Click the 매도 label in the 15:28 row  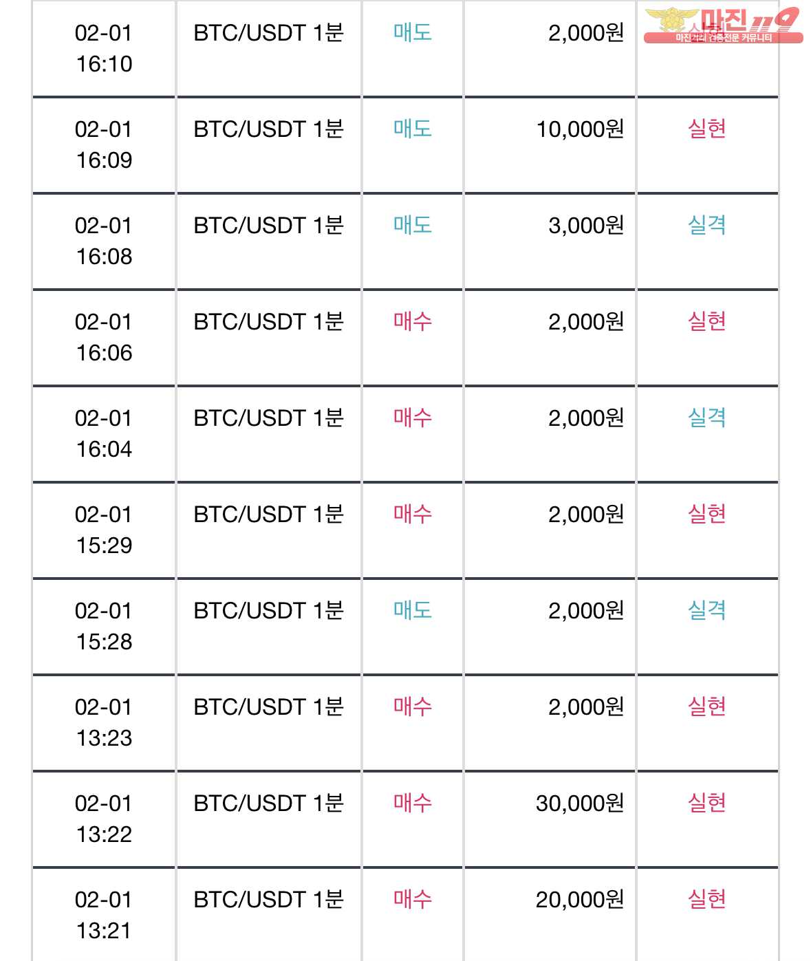pyautogui.click(x=412, y=610)
